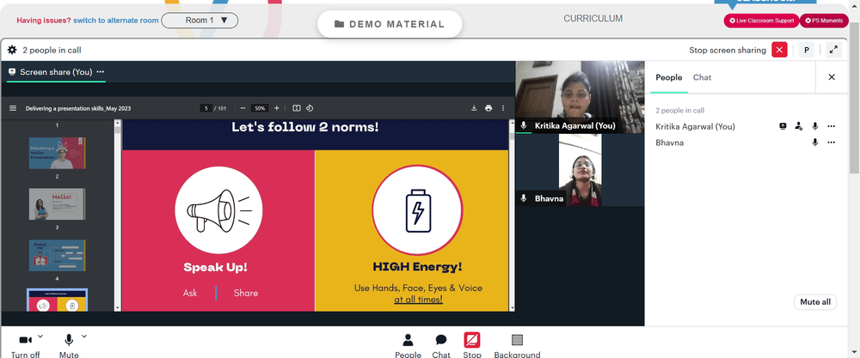Click the megaphone Speak Up icon on slide
860x358 pixels.
218,210
